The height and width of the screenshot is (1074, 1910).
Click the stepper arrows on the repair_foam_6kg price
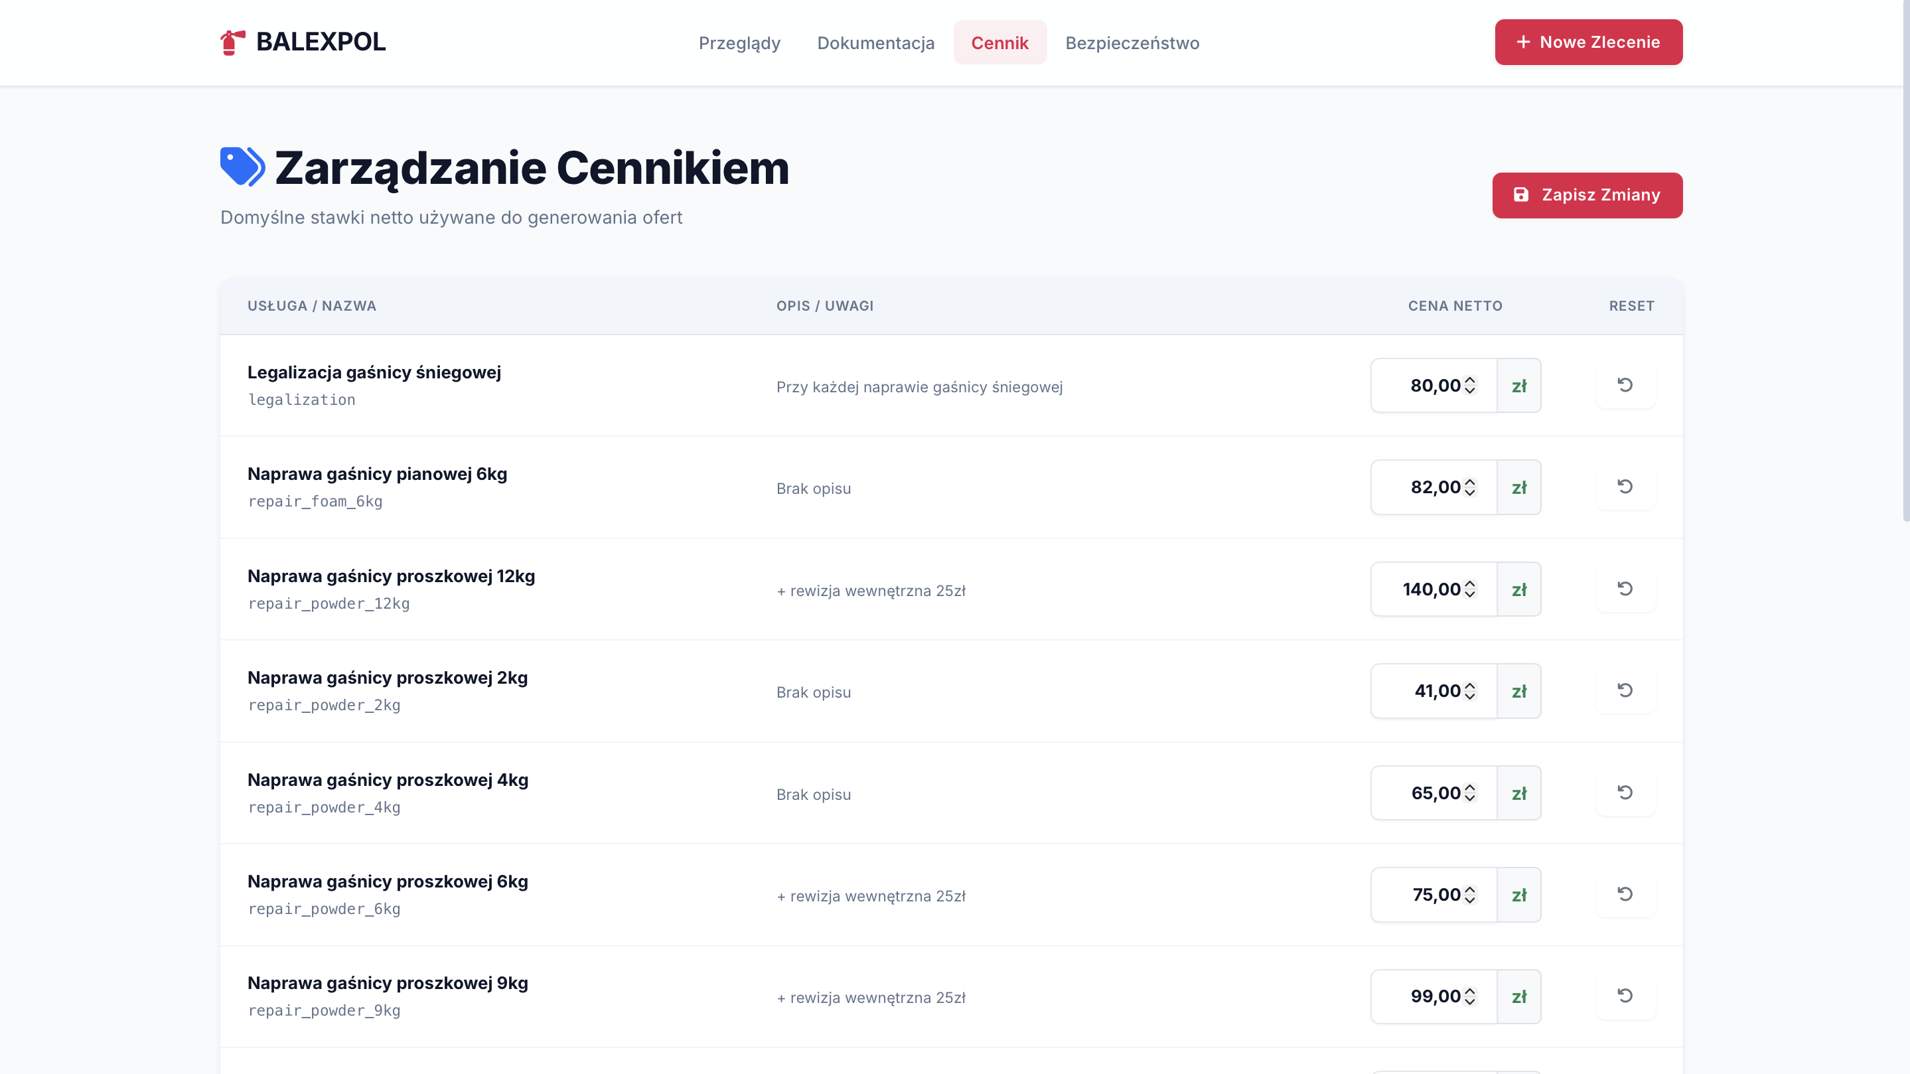[1469, 487]
